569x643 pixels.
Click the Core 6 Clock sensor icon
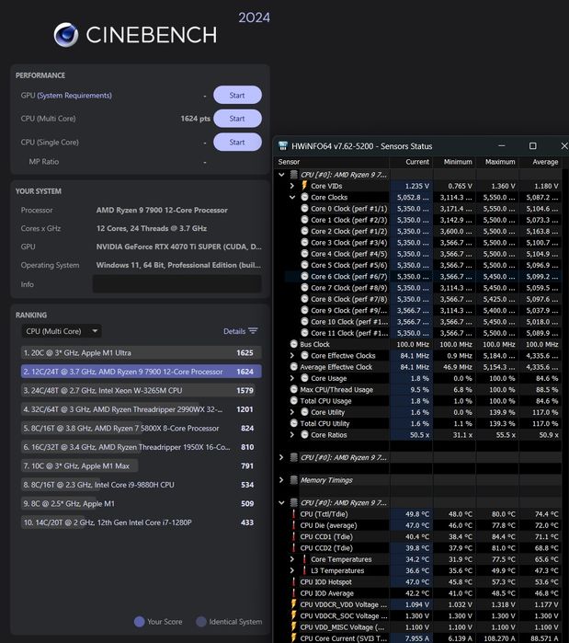[304, 276]
